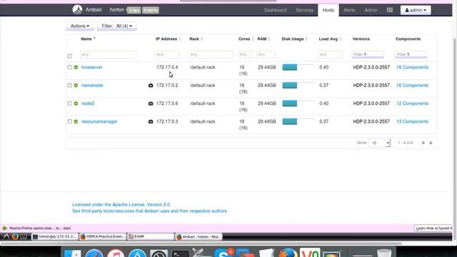Screen dimensions: 457x257
Task: Open App Store from the macOS dock
Action: [137, 253]
